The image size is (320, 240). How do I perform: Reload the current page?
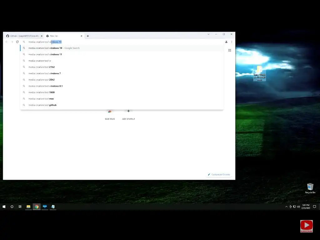17,42
